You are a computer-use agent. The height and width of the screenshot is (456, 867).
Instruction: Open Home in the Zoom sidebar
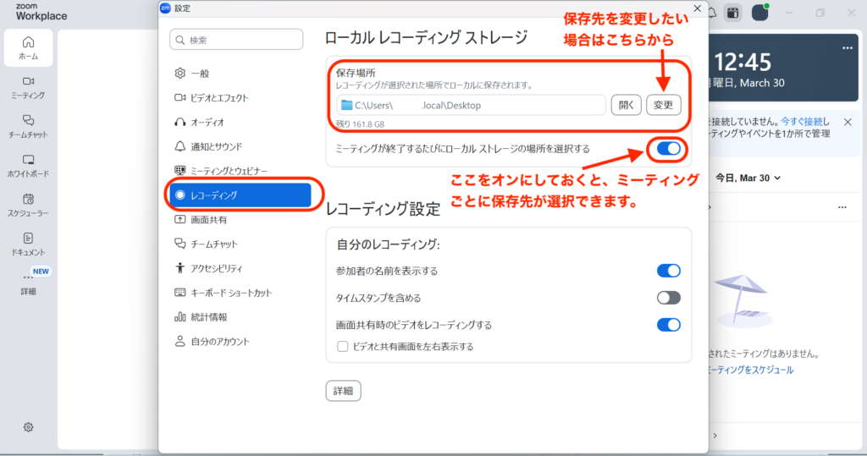tap(28, 47)
